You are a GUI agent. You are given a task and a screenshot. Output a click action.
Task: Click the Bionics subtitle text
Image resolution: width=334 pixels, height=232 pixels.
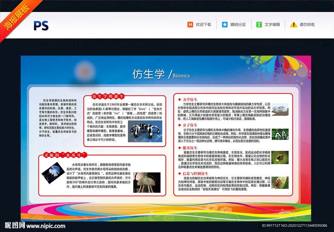coord(181,76)
